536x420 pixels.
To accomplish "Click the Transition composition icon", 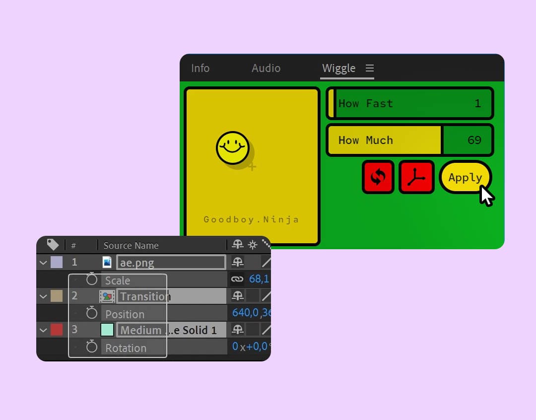I will pyautogui.click(x=107, y=296).
